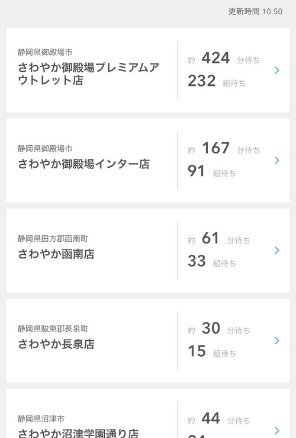This screenshot has width=296, height=438.
Task: Open chevron for 御殿場プレミアムアウトレット店
Action: point(276,71)
